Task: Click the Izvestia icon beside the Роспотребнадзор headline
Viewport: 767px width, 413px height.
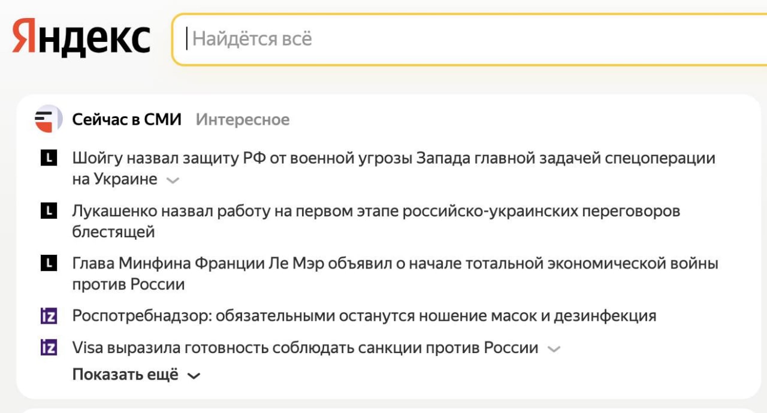Action: [x=48, y=315]
